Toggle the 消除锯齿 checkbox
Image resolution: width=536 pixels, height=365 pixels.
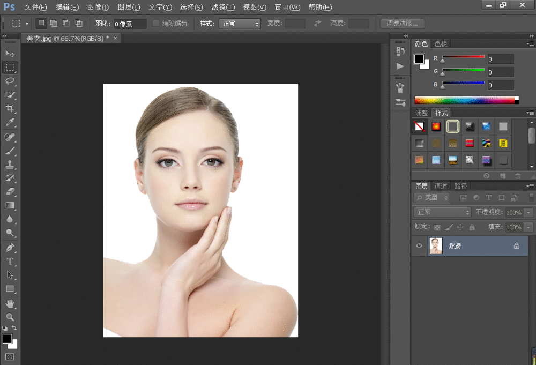[x=156, y=24]
